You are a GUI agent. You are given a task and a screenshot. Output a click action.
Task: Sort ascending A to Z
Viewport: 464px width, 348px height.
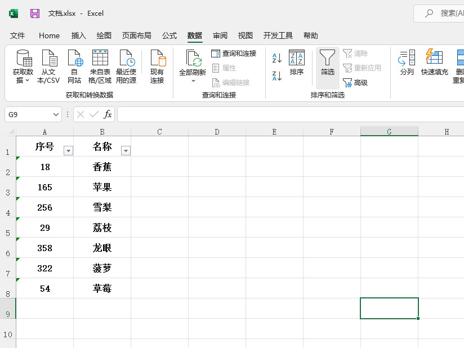(277, 58)
